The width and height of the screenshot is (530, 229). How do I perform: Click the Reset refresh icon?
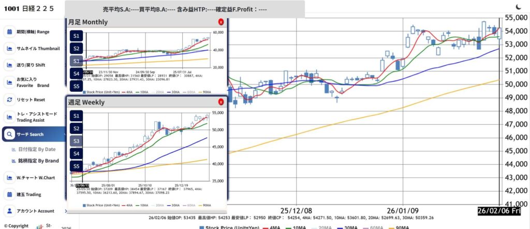10,99
